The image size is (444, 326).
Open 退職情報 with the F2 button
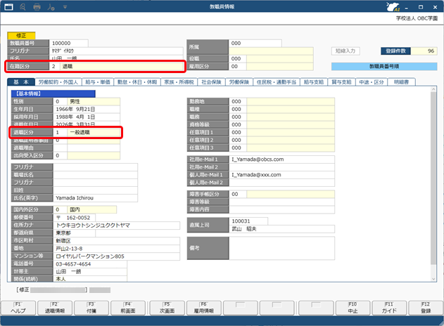click(x=55, y=308)
